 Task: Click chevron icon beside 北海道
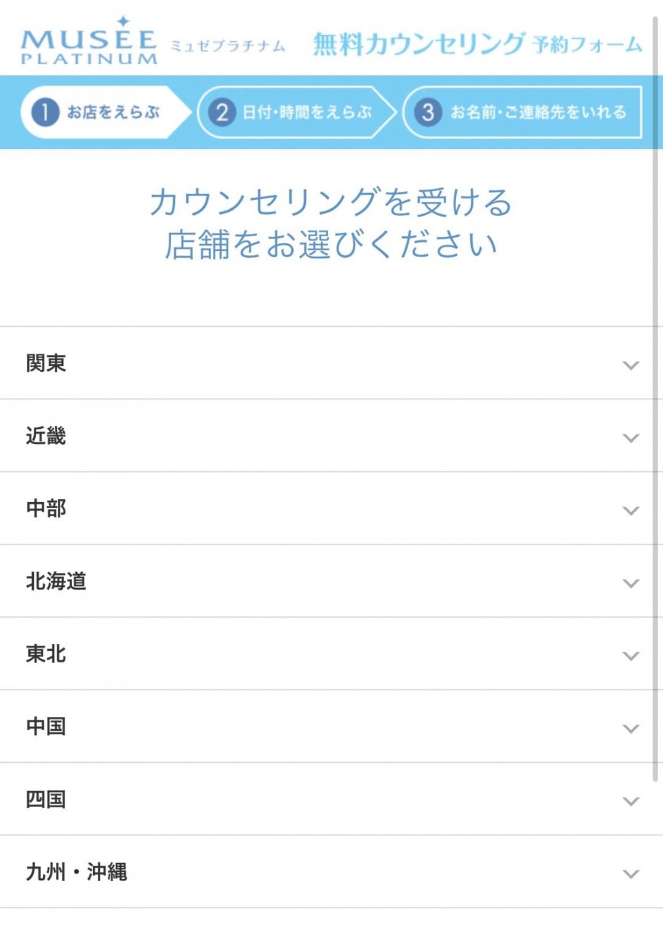click(x=631, y=583)
